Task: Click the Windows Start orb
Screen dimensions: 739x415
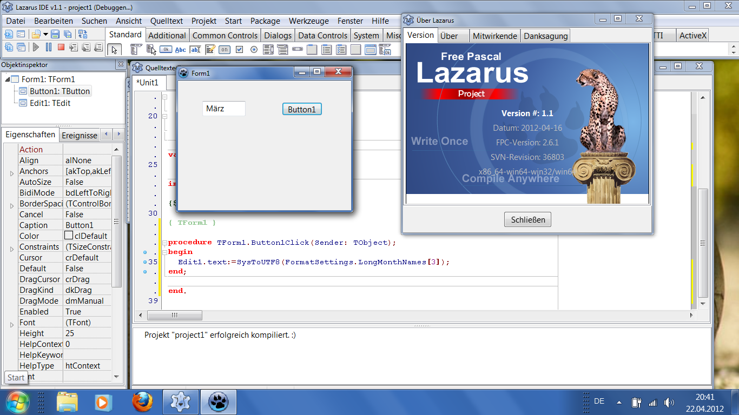Action: (x=17, y=402)
